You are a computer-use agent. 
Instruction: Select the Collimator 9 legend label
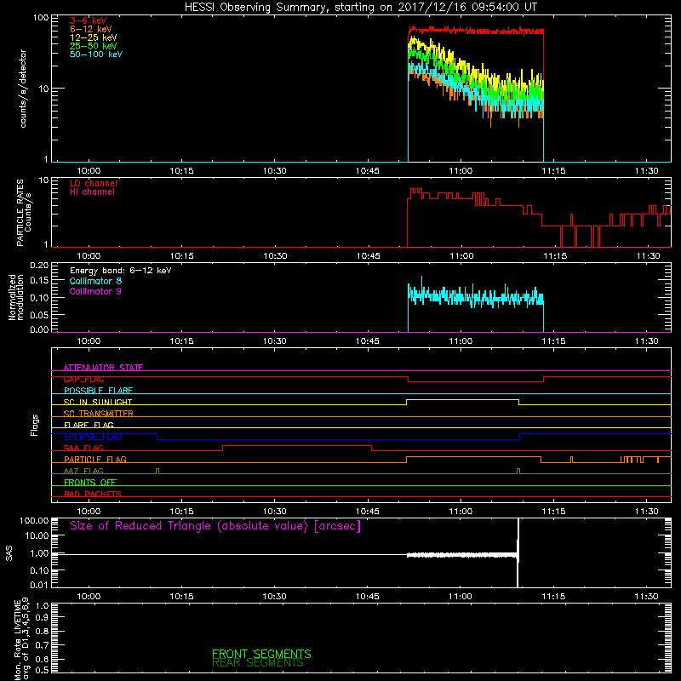(95, 291)
